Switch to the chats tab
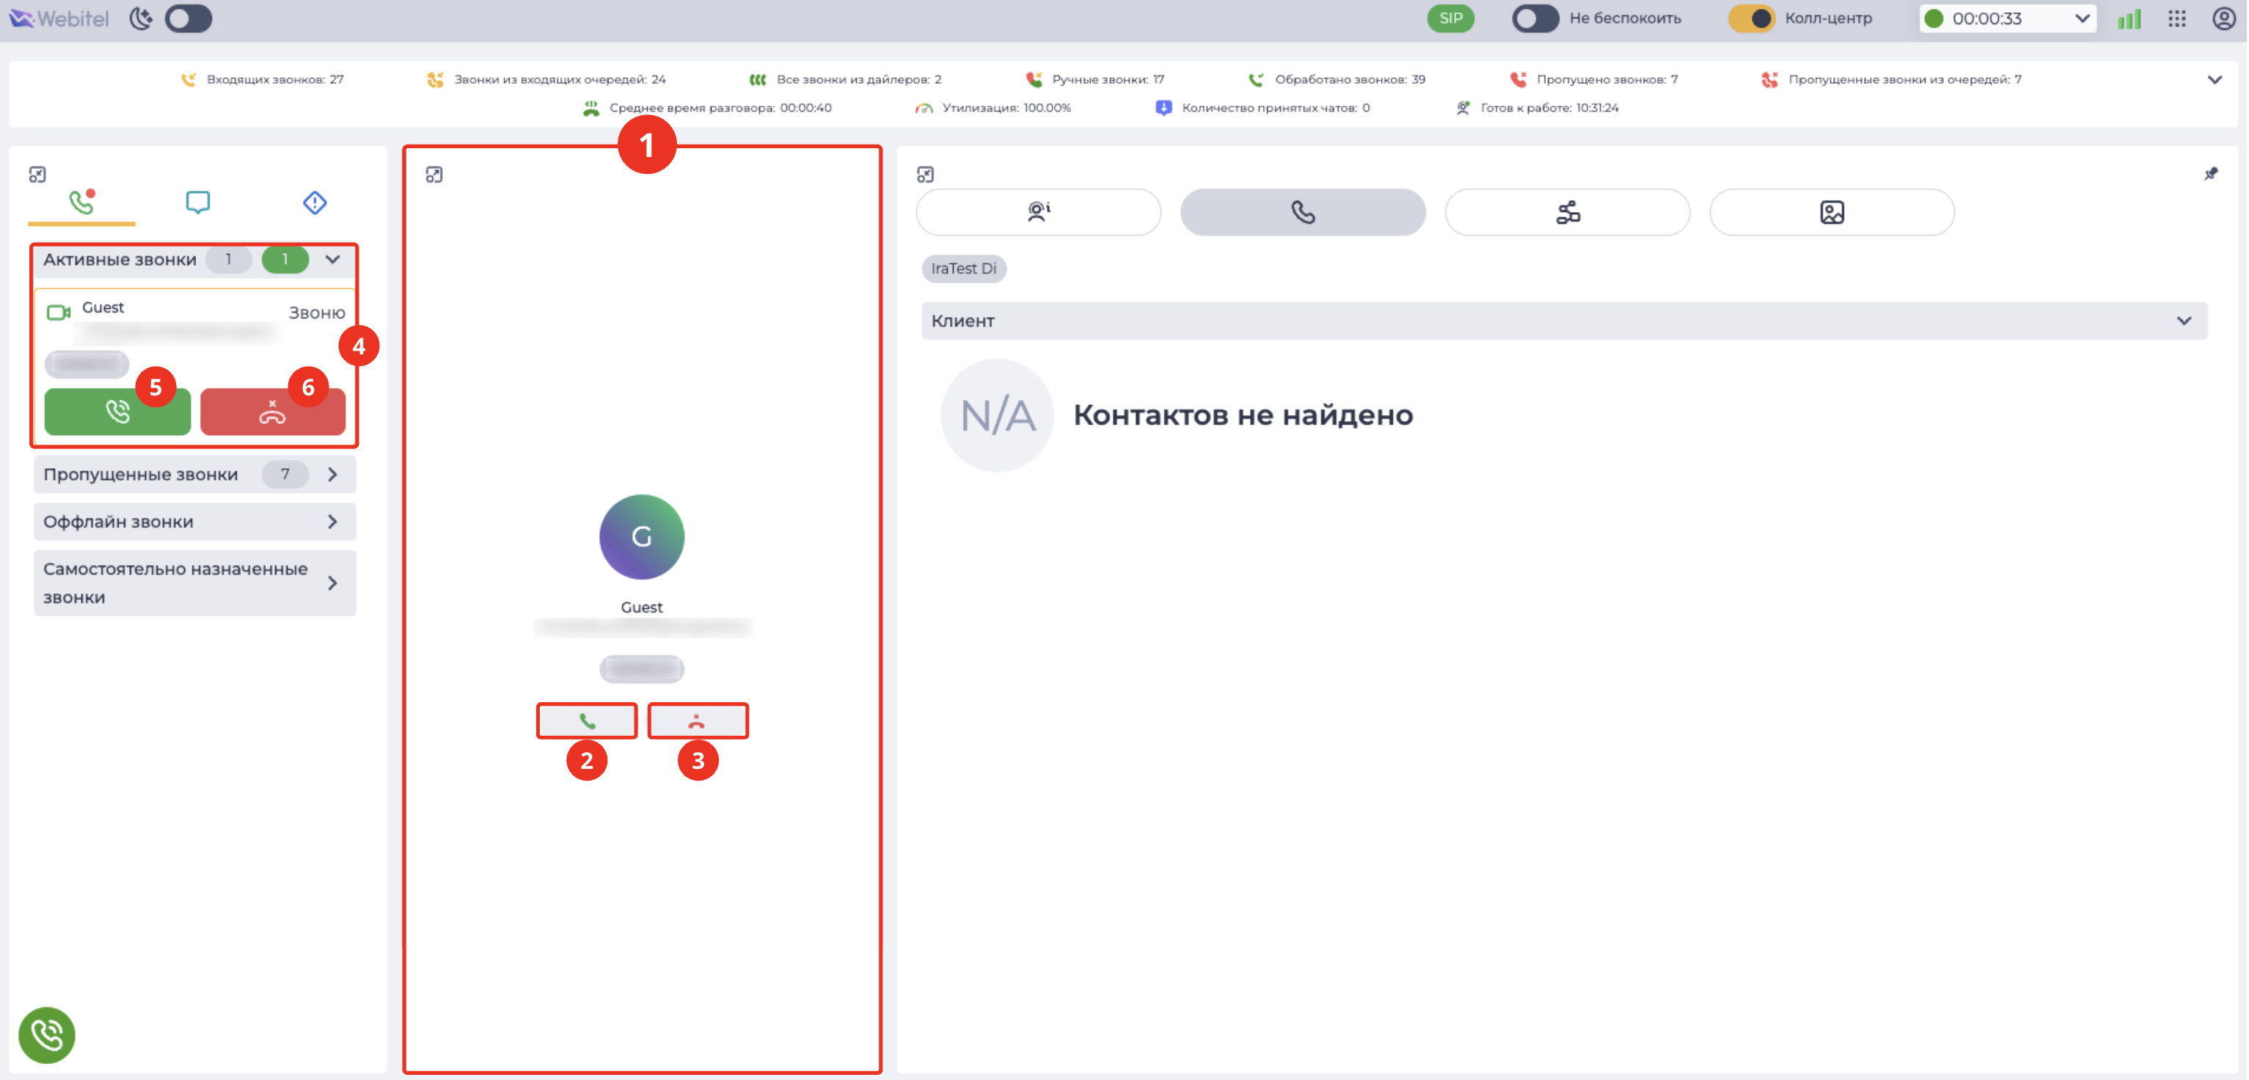The height and width of the screenshot is (1080, 2249). [198, 202]
